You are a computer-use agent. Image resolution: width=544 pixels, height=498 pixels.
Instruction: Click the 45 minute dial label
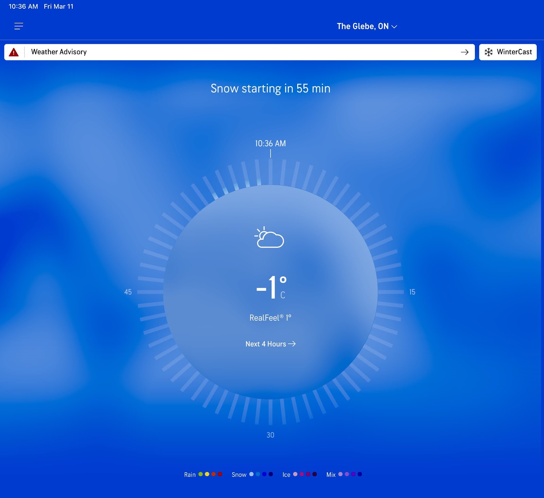(128, 292)
